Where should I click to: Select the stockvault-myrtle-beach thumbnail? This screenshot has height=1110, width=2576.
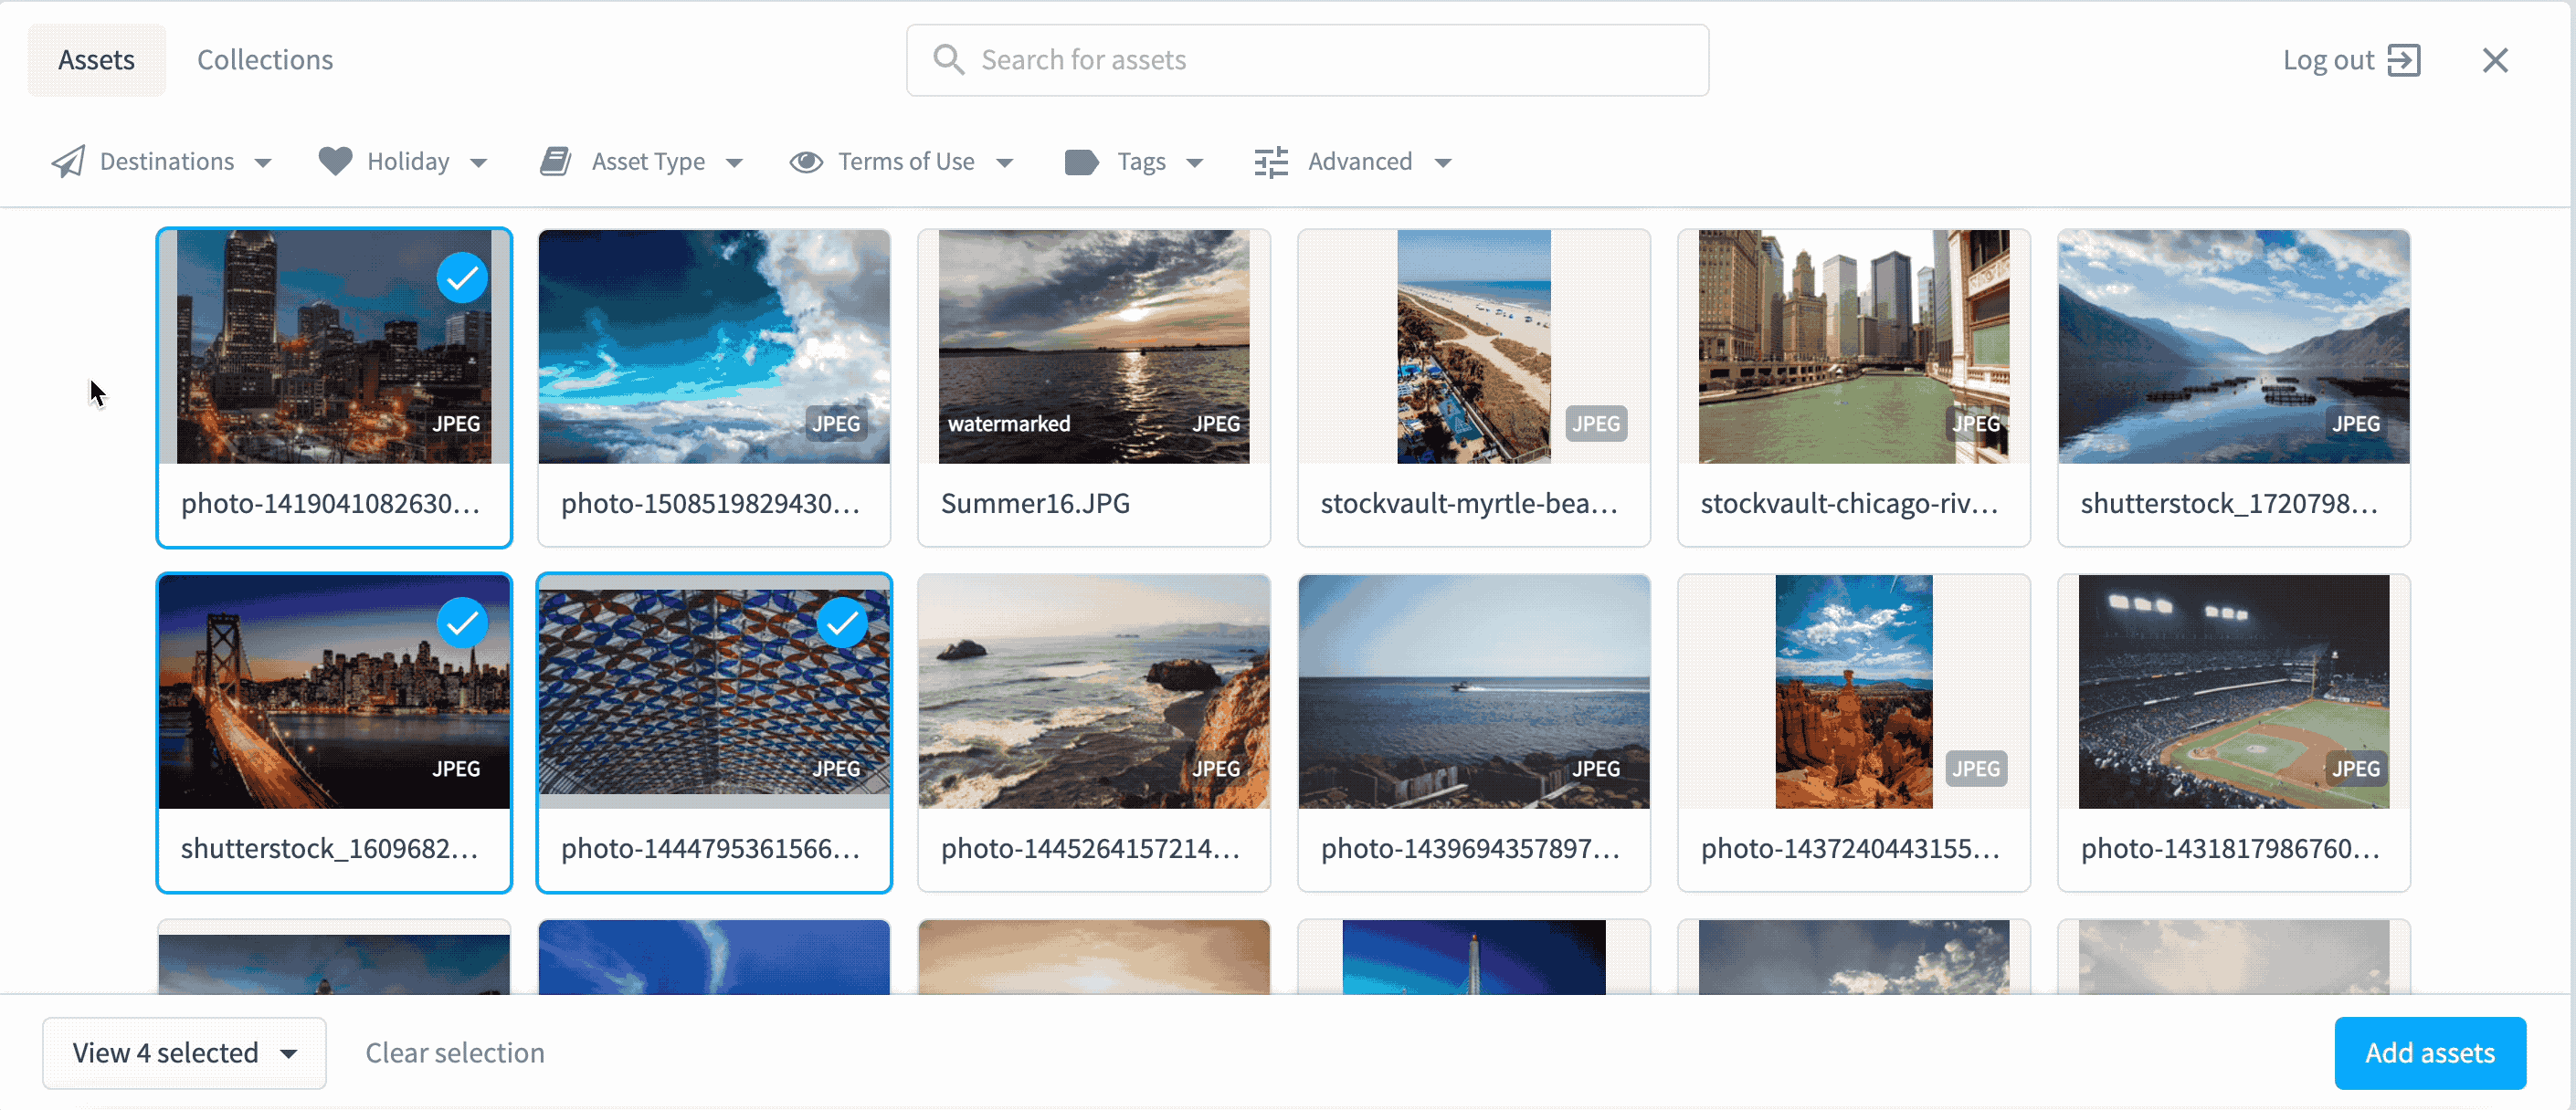tap(1474, 347)
